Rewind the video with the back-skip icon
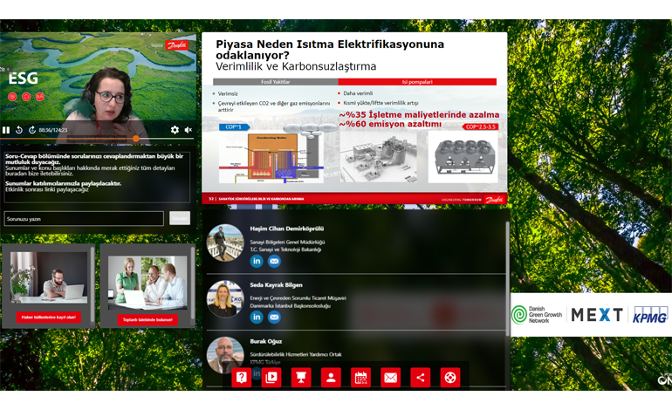 tap(19, 130)
